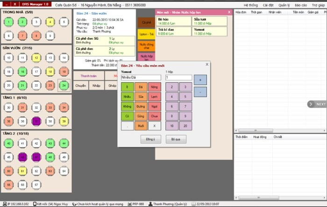Increase quantity with the plus button

[199, 80]
